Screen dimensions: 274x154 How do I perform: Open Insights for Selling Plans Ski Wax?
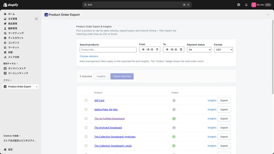point(212,110)
